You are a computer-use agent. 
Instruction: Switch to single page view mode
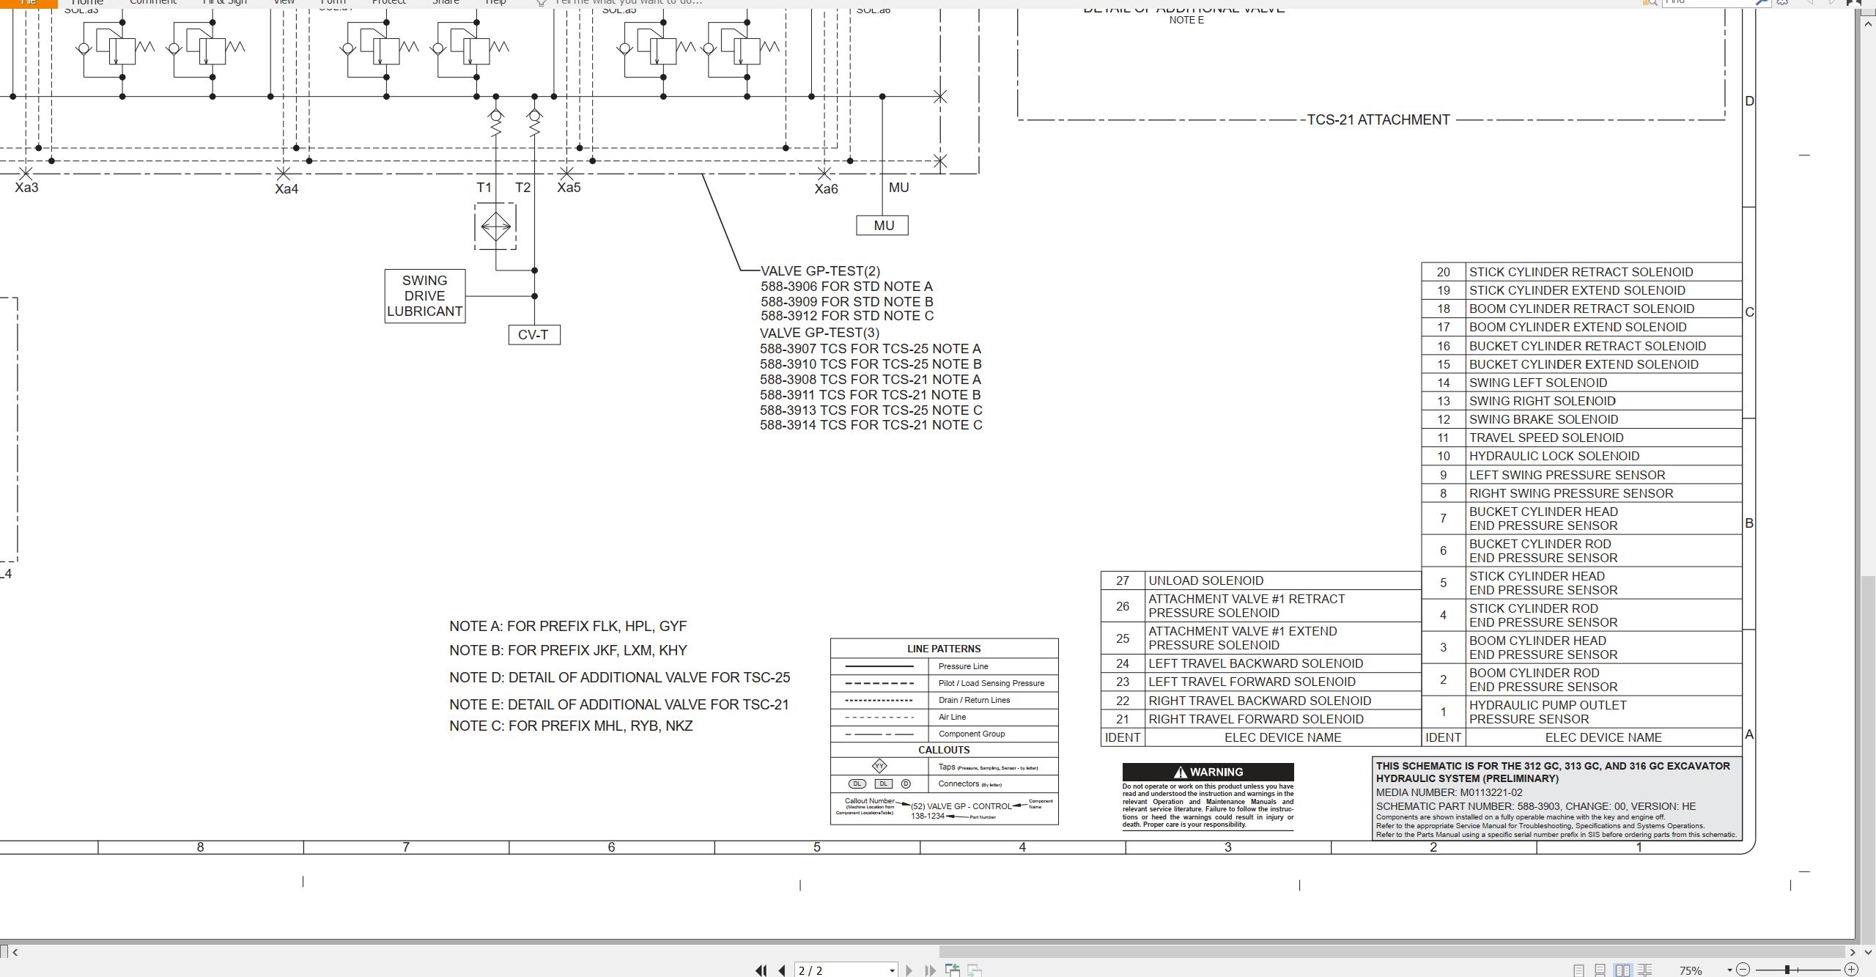point(1579,970)
